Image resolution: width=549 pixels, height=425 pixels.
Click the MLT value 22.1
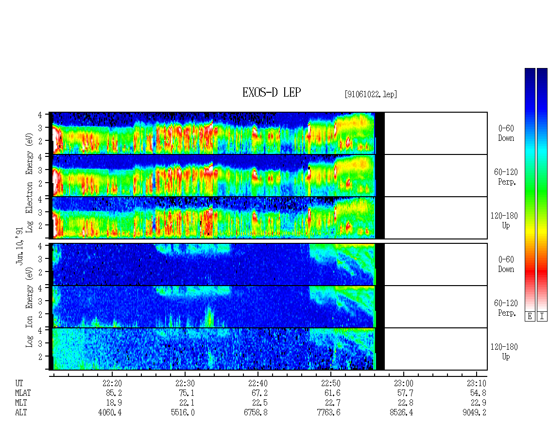point(187,403)
